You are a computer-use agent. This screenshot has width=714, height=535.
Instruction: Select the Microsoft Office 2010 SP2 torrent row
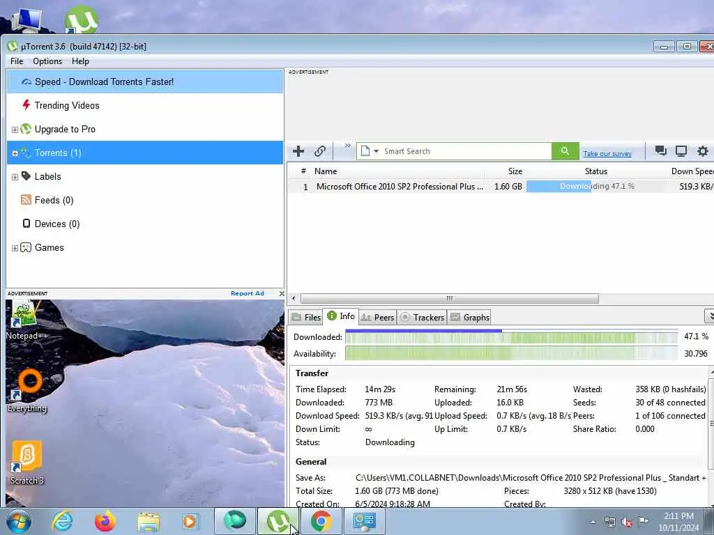pyautogui.click(x=501, y=187)
